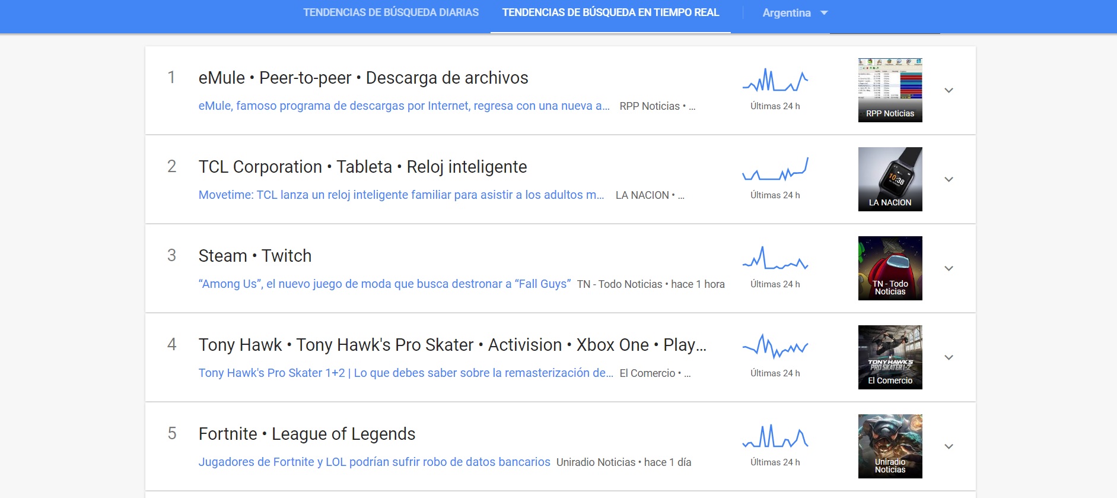
Task: Click the eMule trend sparkline chart
Action: coord(775,81)
